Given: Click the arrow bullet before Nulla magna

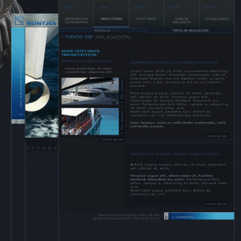Looking at the screenshot, I should tap(132, 165).
